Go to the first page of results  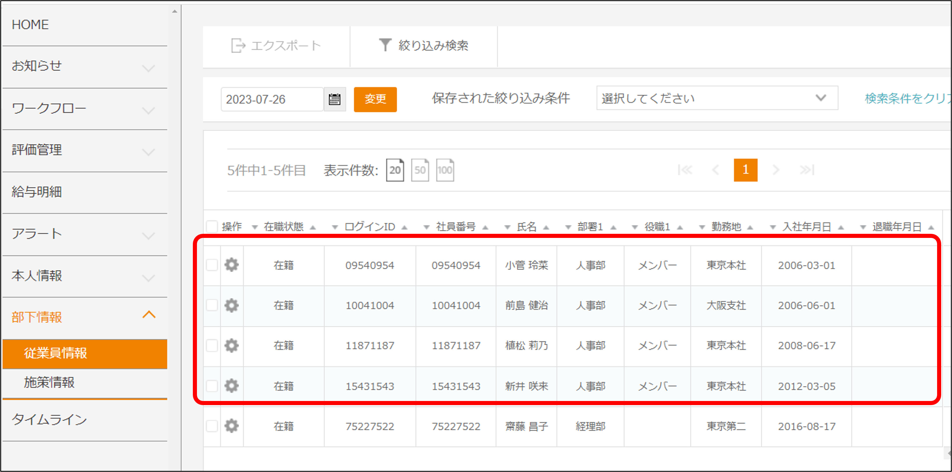tap(685, 170)
